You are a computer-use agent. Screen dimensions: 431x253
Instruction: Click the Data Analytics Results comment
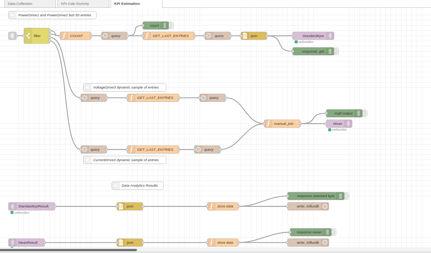tap(137, 185)
